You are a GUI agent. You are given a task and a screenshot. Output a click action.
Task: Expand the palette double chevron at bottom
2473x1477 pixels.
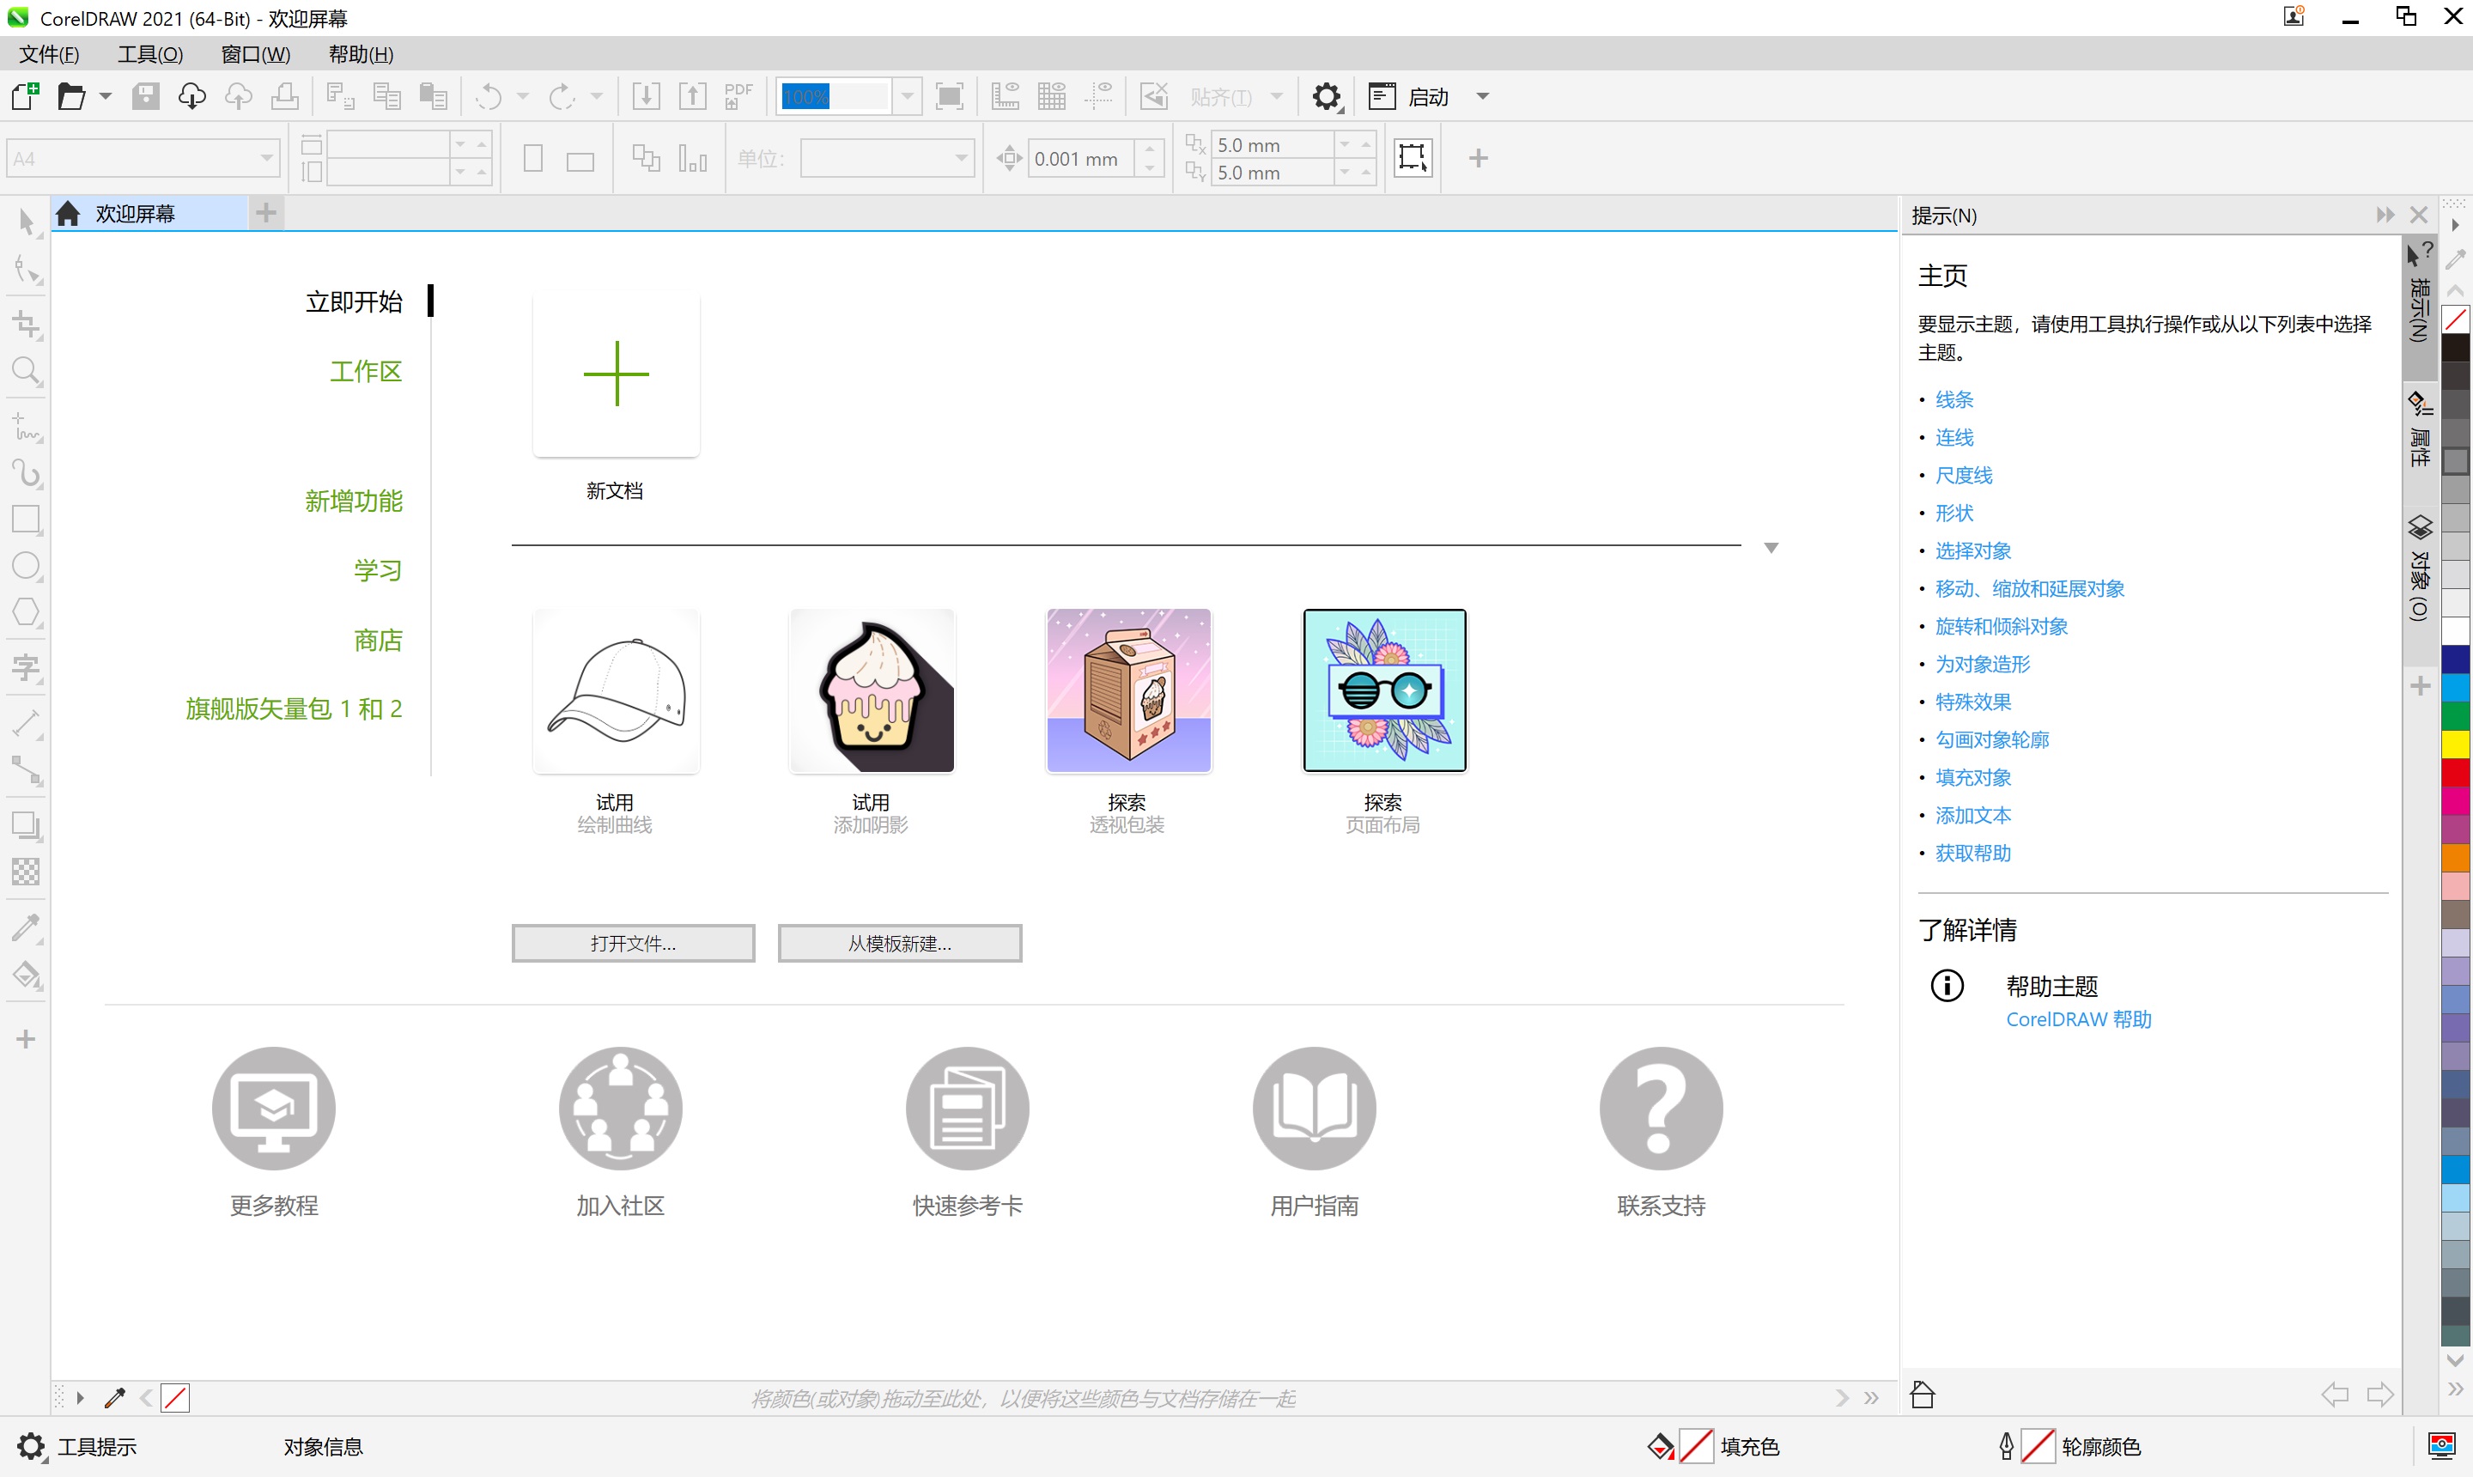(2455, 1389)
